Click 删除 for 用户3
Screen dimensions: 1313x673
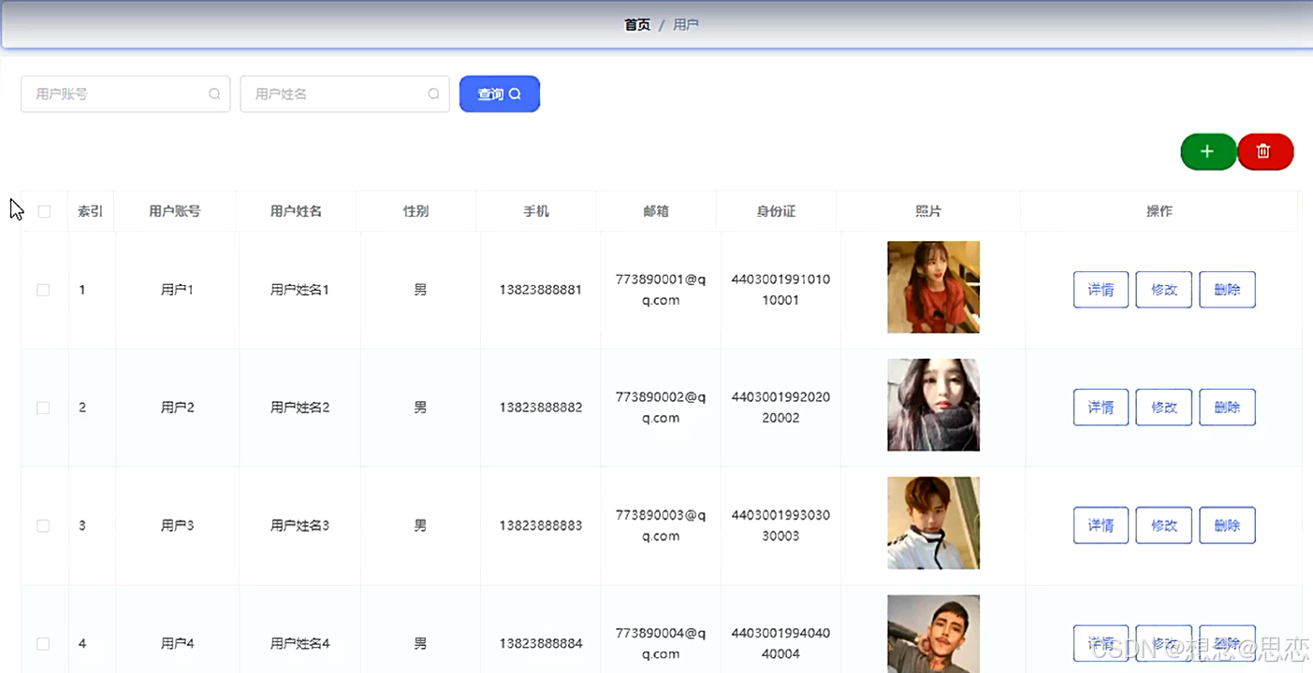[x=1227, y=525]
